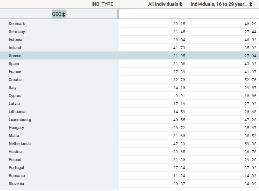Select the highlighted Greece row
Screen dimensions: 259x191
[15, 56]
